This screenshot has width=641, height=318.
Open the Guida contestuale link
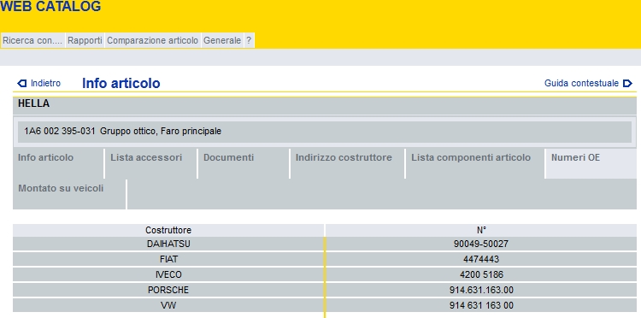point(581,84)
